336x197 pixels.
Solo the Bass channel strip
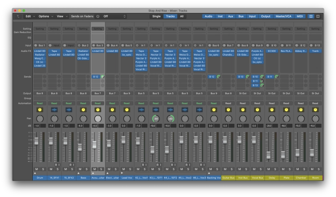[x=87, y=169]
